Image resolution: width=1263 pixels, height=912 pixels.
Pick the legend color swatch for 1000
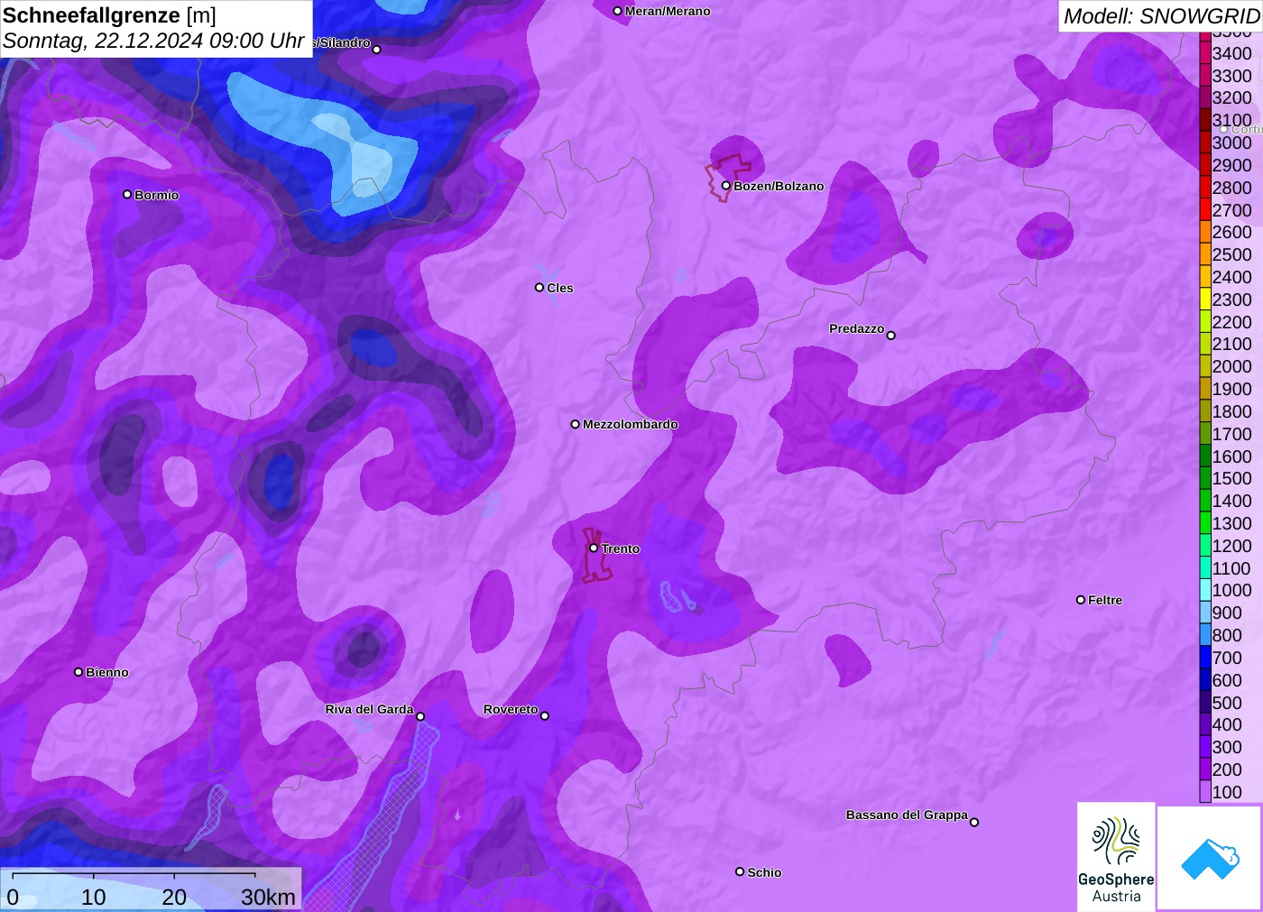pyautogui.click(x=1205, y=590)
